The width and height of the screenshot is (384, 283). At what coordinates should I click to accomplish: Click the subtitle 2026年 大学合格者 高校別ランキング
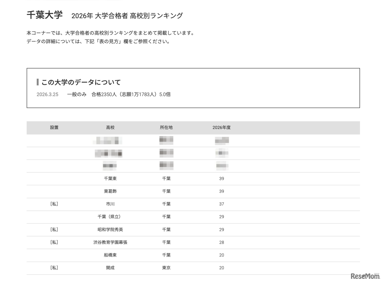click(x=127, y=16)
